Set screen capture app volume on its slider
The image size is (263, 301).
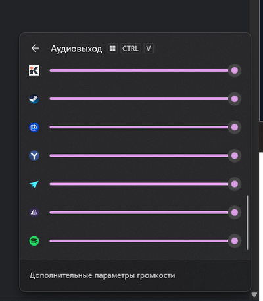(139, 127)
